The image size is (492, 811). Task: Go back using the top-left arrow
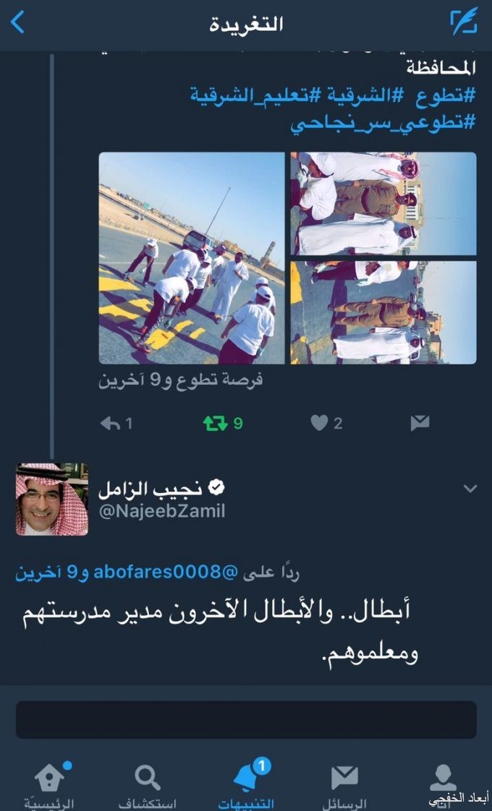17,22
